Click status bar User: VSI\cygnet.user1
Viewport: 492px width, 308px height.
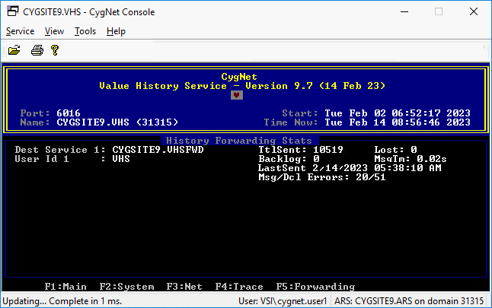coord(283,301)
